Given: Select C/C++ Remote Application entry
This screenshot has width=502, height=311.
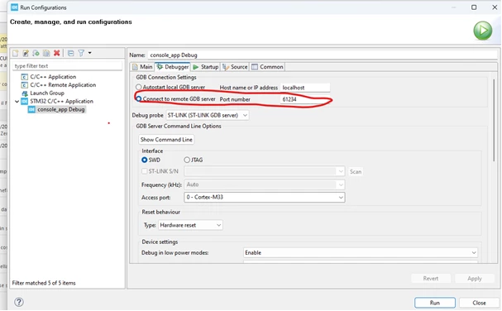Looking at the screenshot, I should pyautogui.click(x=63, y=85).
